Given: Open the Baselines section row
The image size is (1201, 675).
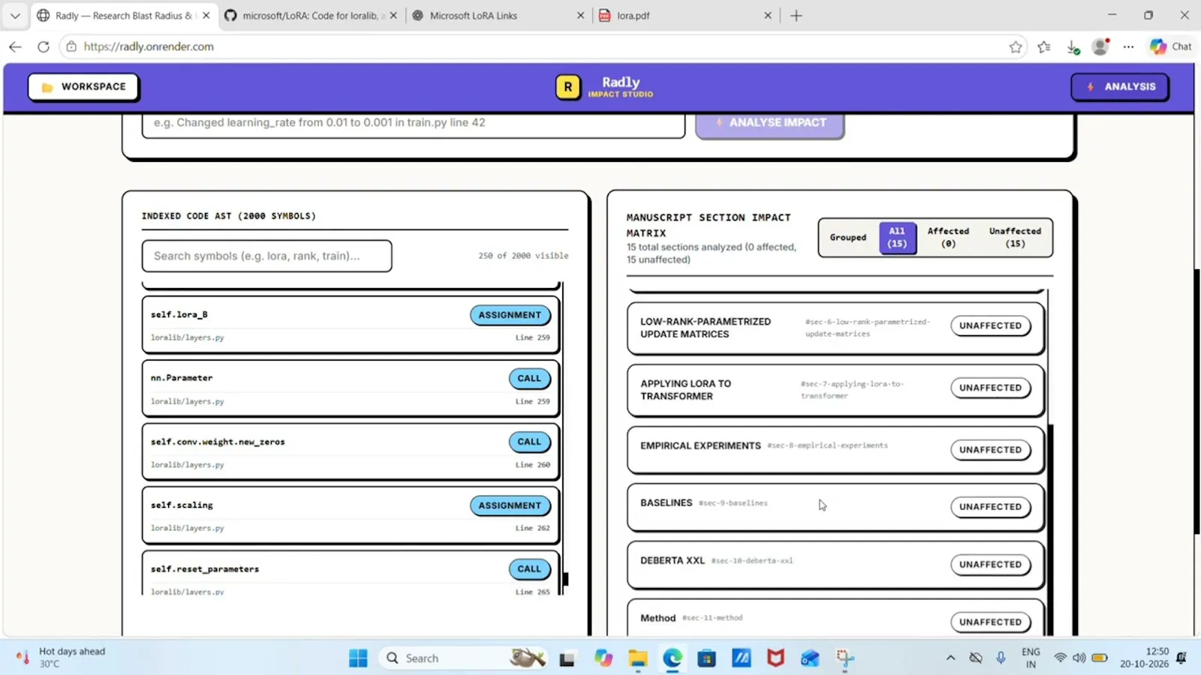Looking at the screenshot, I should (x=835, y=507).
